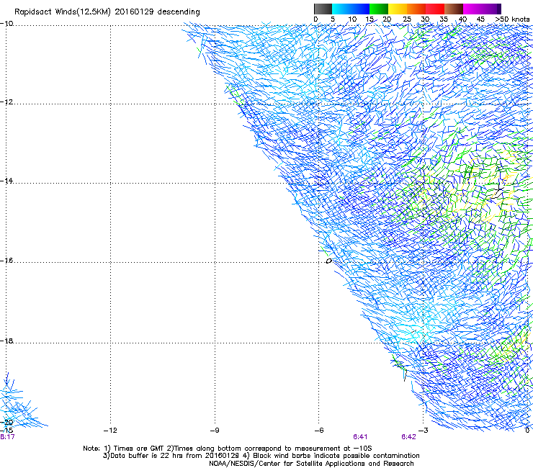This screenshot has width=533, height=468.
Task: Click the latitude label '-16'
Action: (6, 261)
